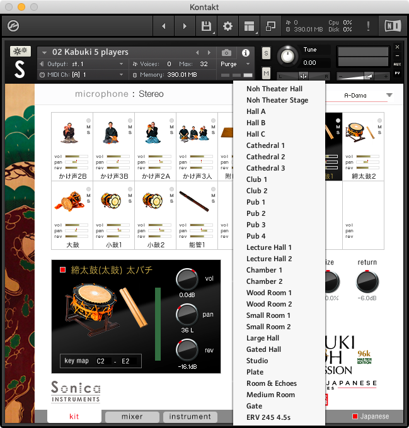Select the 締太鼓2 drum thumbnail
The height and width of the screenshot is (428, 409).
(x=360, y=133)
